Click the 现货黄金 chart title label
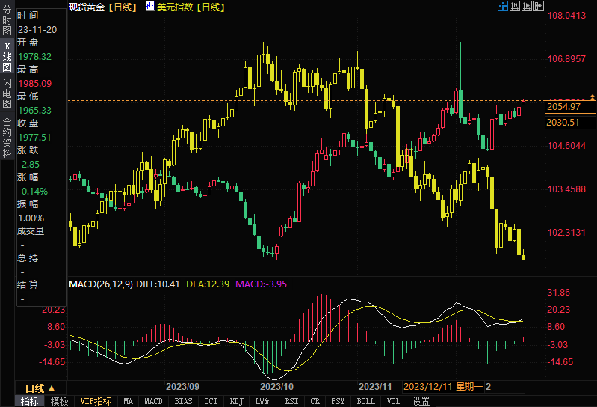Screen dimensions: 597x407 coord(86,7)
